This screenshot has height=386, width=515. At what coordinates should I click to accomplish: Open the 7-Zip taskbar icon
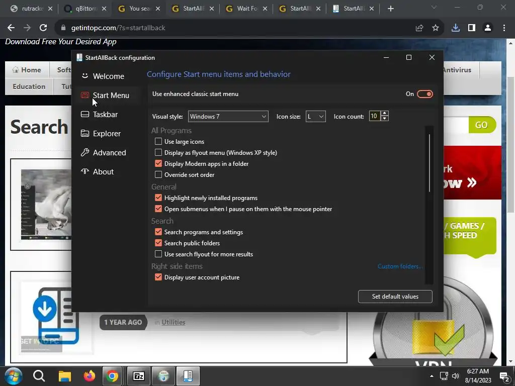(x=138, y=376)
